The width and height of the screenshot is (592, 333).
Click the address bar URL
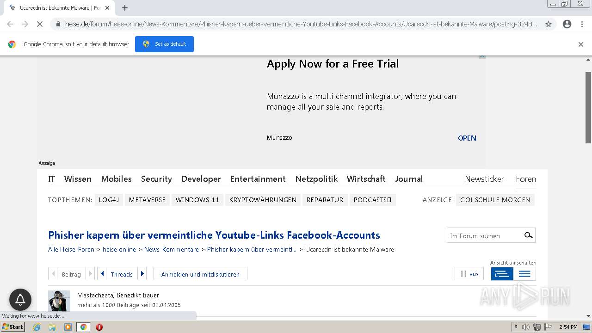pyautogui.click(x=301, y=24)
